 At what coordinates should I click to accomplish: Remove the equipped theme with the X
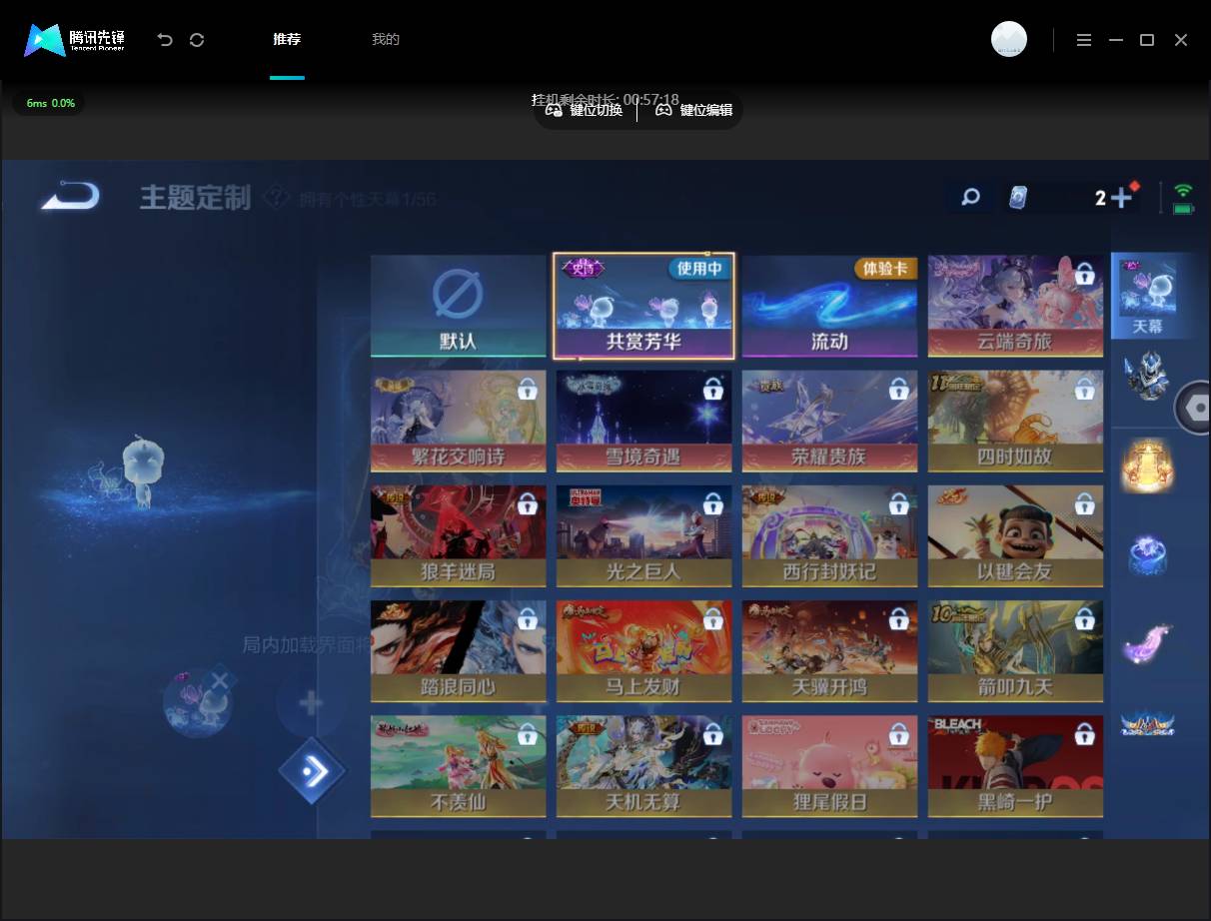point(220,680)
